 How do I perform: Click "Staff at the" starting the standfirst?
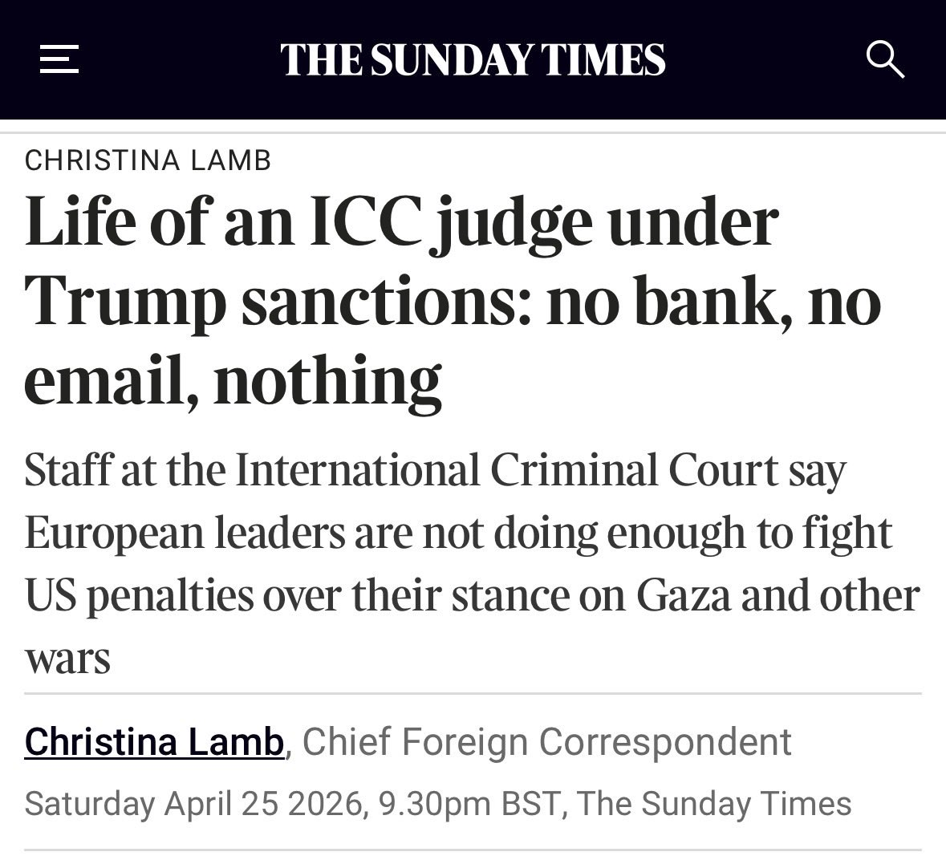pyautogui.click(x=122, y=469)
